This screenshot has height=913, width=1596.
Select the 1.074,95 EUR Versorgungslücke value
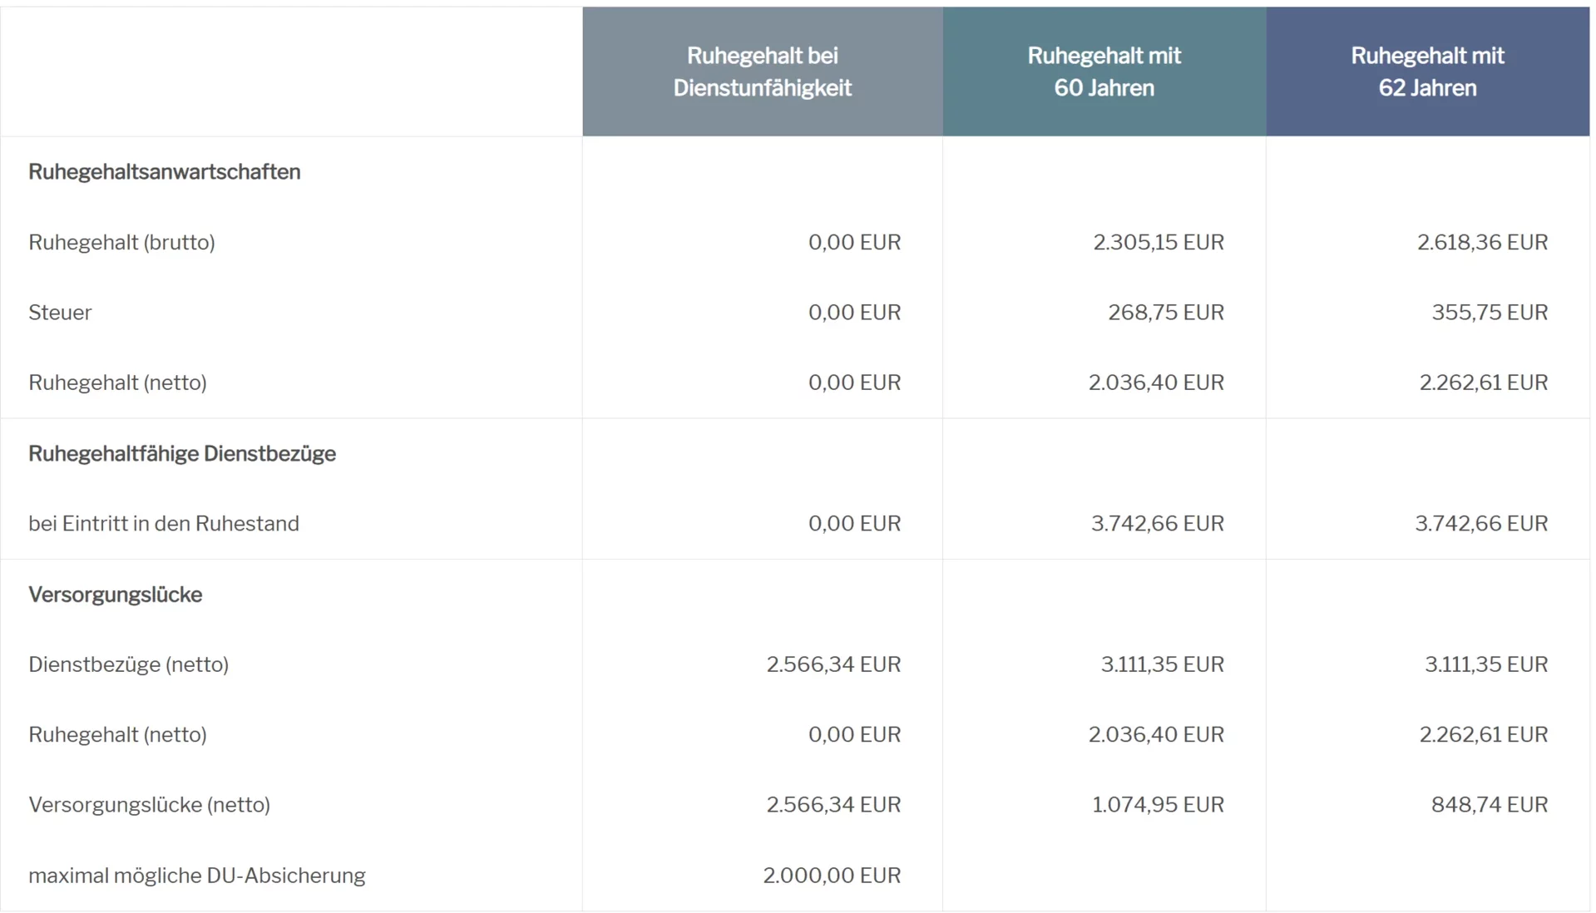click(1158, 805)
